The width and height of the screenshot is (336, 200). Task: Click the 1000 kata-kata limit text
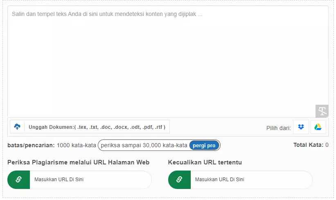click(x=76, y=145)
